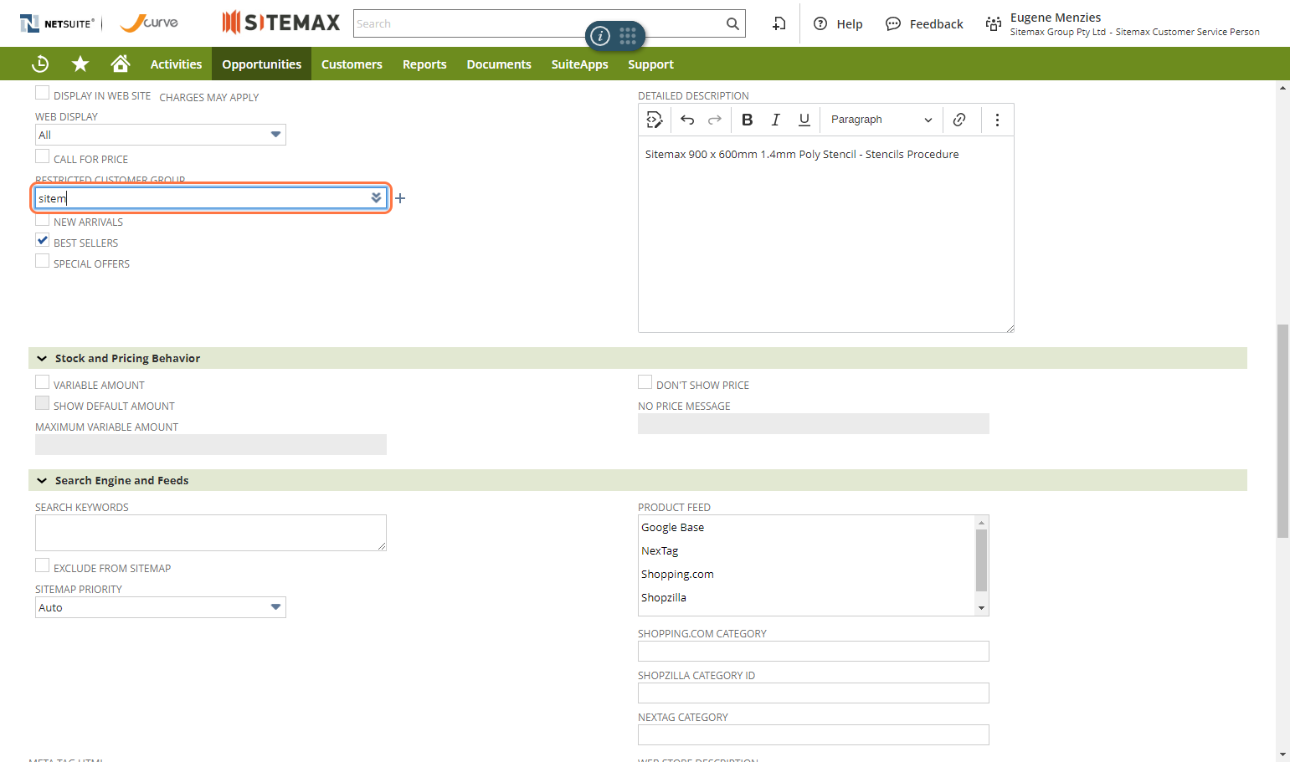This screenshot has height=762, width=1290.
Task: Tick Exclude From Sitemap checkbox
Action: point(42,565)
